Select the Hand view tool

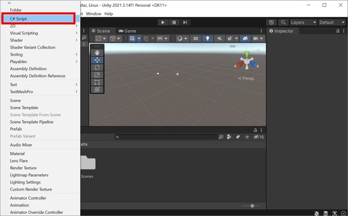tap(97, 53)
